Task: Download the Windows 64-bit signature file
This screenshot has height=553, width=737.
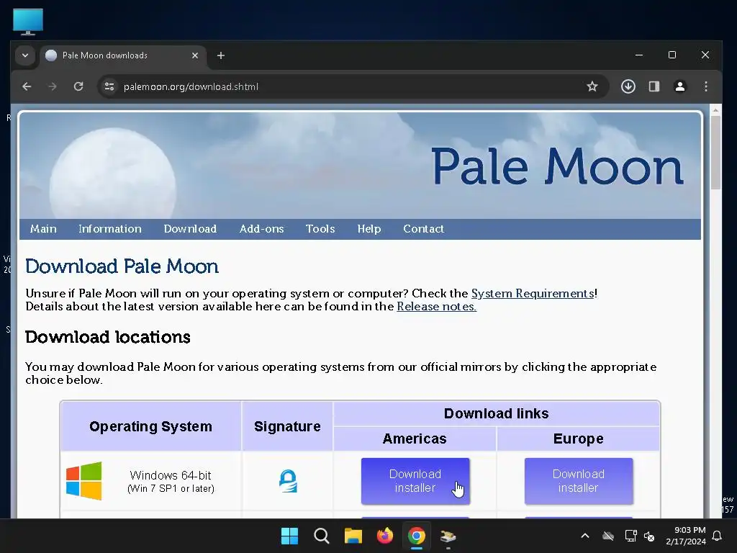Action: pos(288,481)
